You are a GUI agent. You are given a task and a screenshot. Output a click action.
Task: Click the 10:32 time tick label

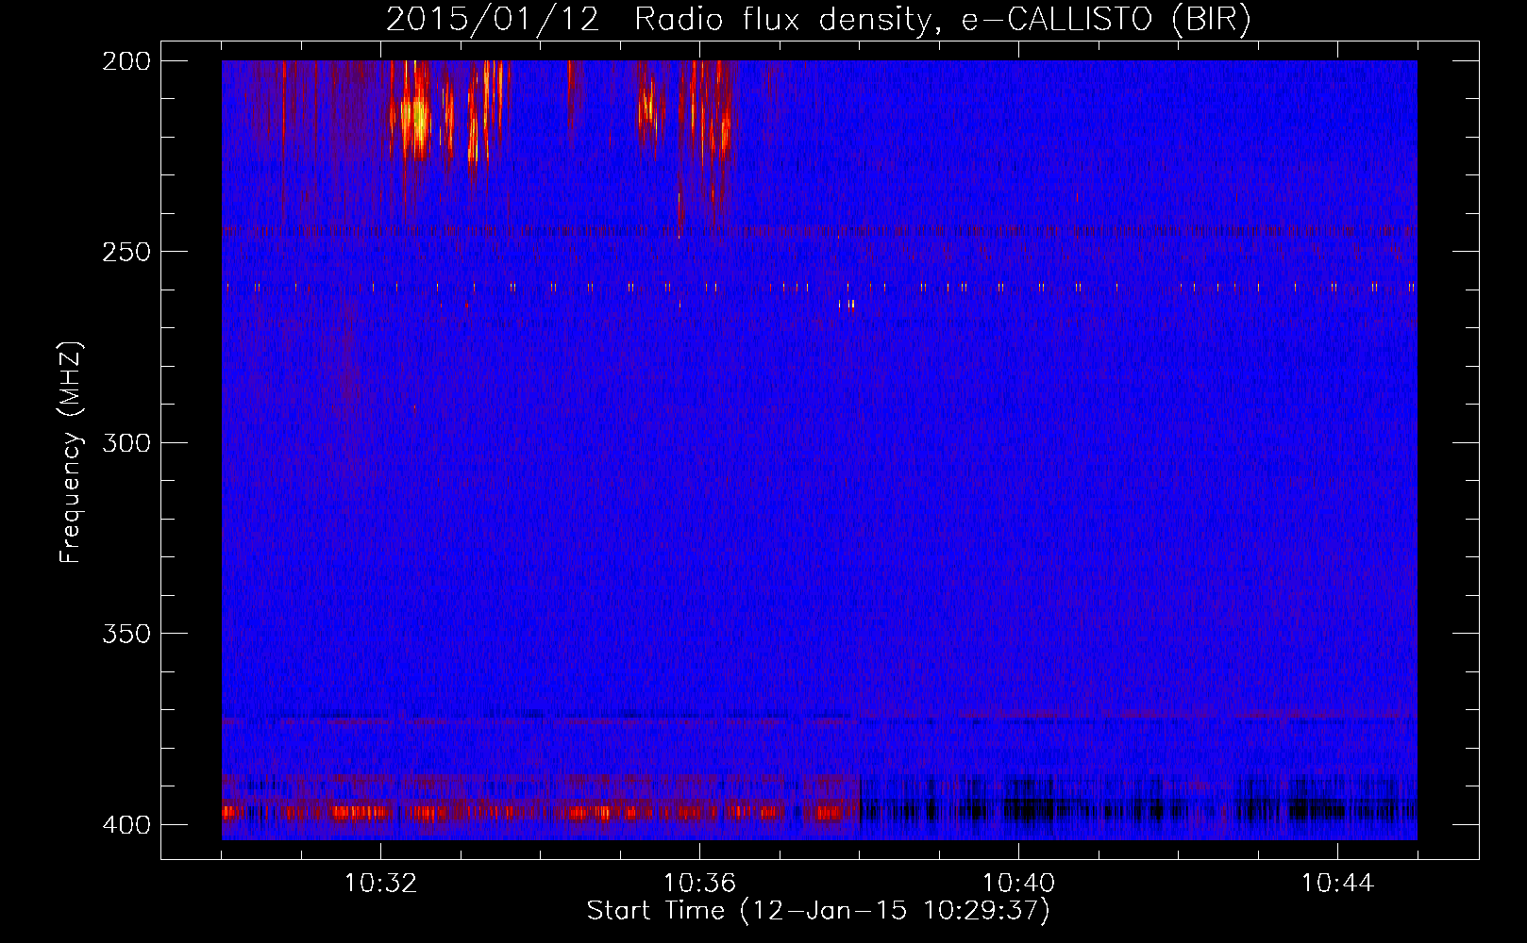[x=380, y=883]
